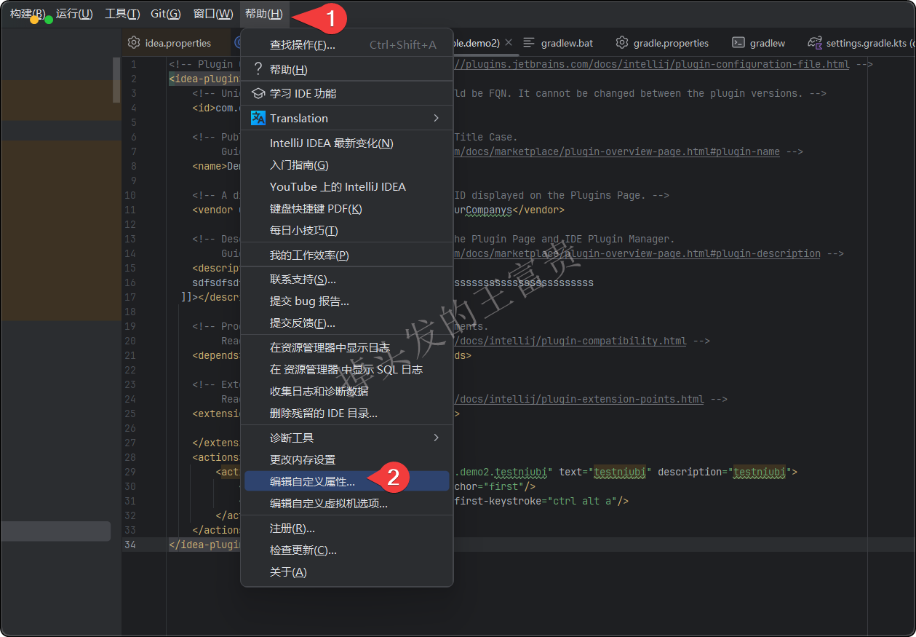Screen dimensions: 916x637
Task: Choose 在 资源管理器 中显示 SQL 日志
Action: [x=347, y=370]
